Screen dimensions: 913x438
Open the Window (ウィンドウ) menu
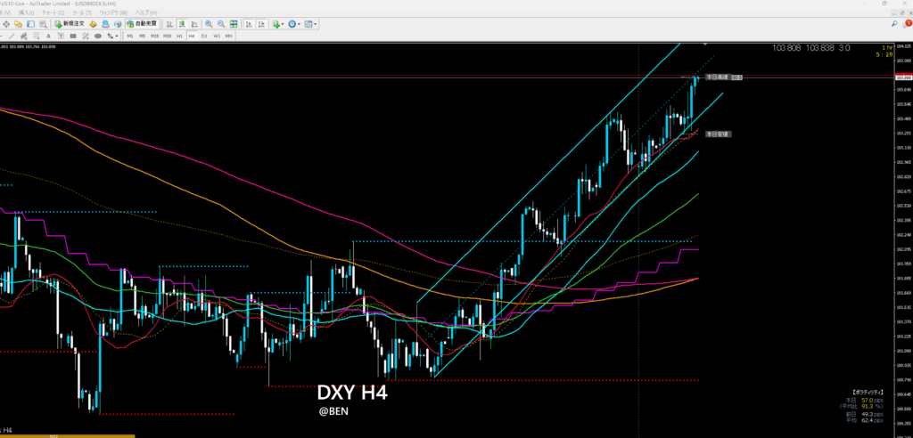click(111, 13)
